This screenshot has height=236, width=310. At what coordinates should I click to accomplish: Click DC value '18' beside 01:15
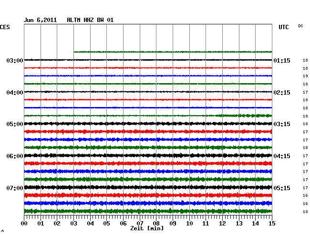pos(305,60)
